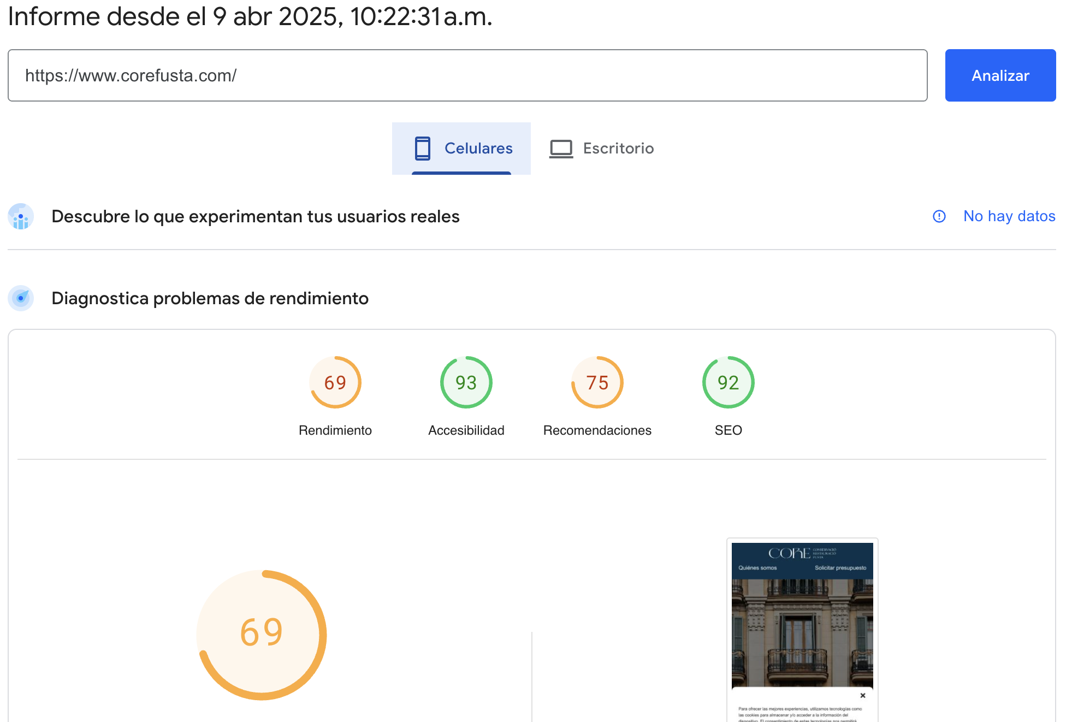Click the Diagnostica problemas de rendimiento heading
Image resolution: width=1066 pixels, height=722 pixels.
[x=210, y=298]
